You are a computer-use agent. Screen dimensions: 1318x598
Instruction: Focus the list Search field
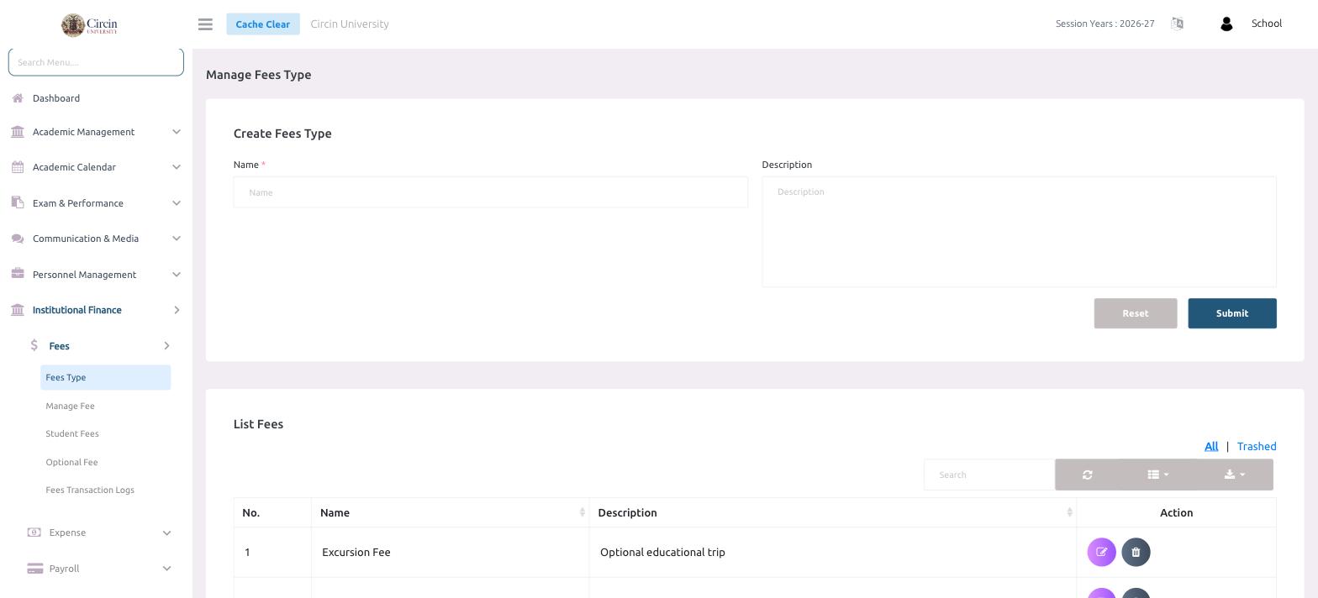989,475
